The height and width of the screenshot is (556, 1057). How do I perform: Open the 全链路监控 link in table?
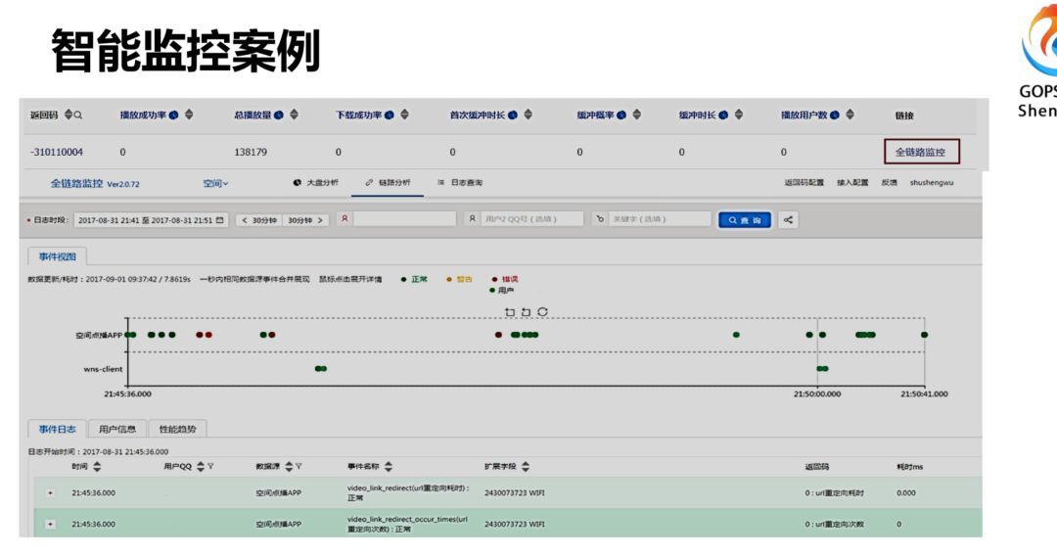[920, 152]
